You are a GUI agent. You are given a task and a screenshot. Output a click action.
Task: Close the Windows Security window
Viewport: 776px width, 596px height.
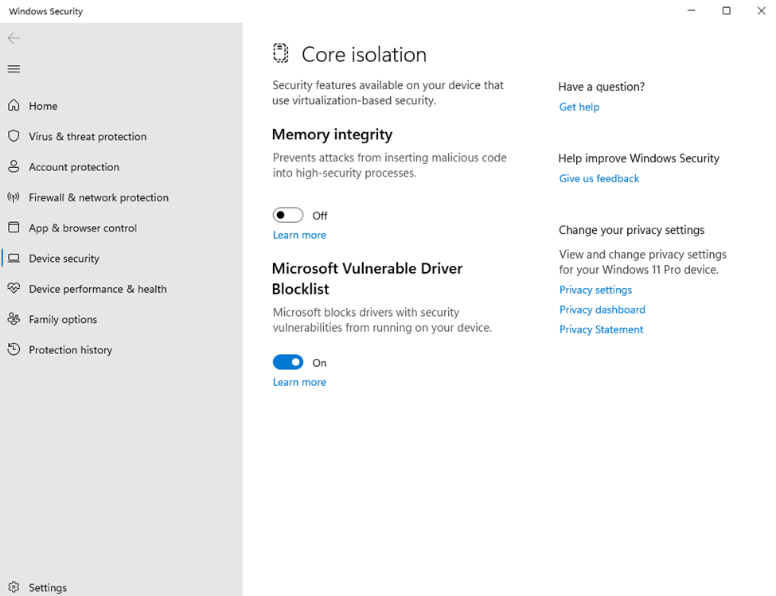(x=761, y=10)
